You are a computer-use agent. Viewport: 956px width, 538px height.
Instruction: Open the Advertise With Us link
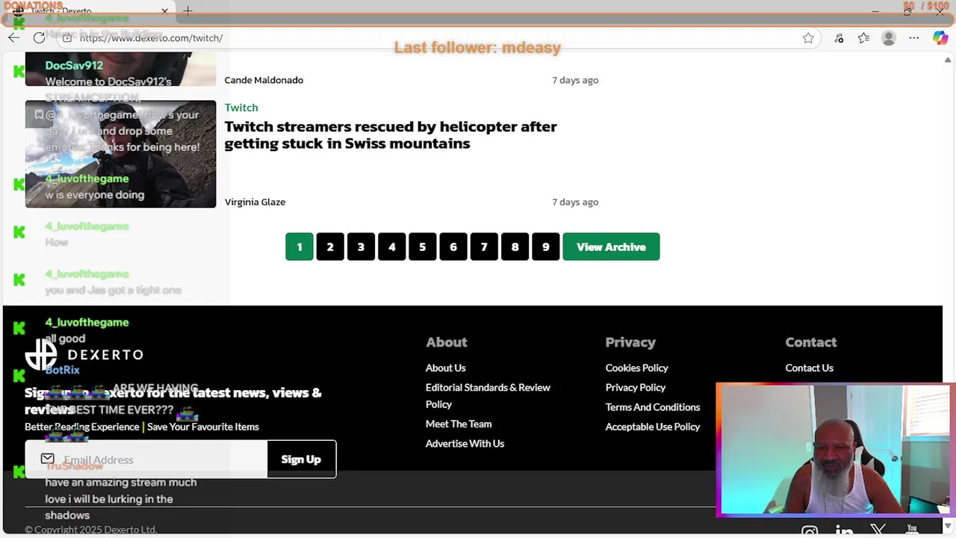tap(465, 444)
